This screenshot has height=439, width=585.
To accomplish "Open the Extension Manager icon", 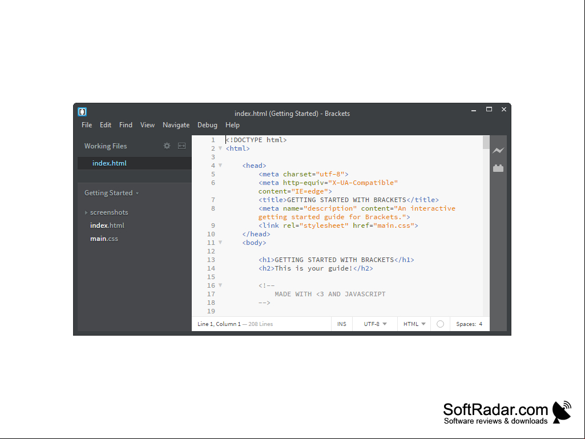I will point(498,168).
